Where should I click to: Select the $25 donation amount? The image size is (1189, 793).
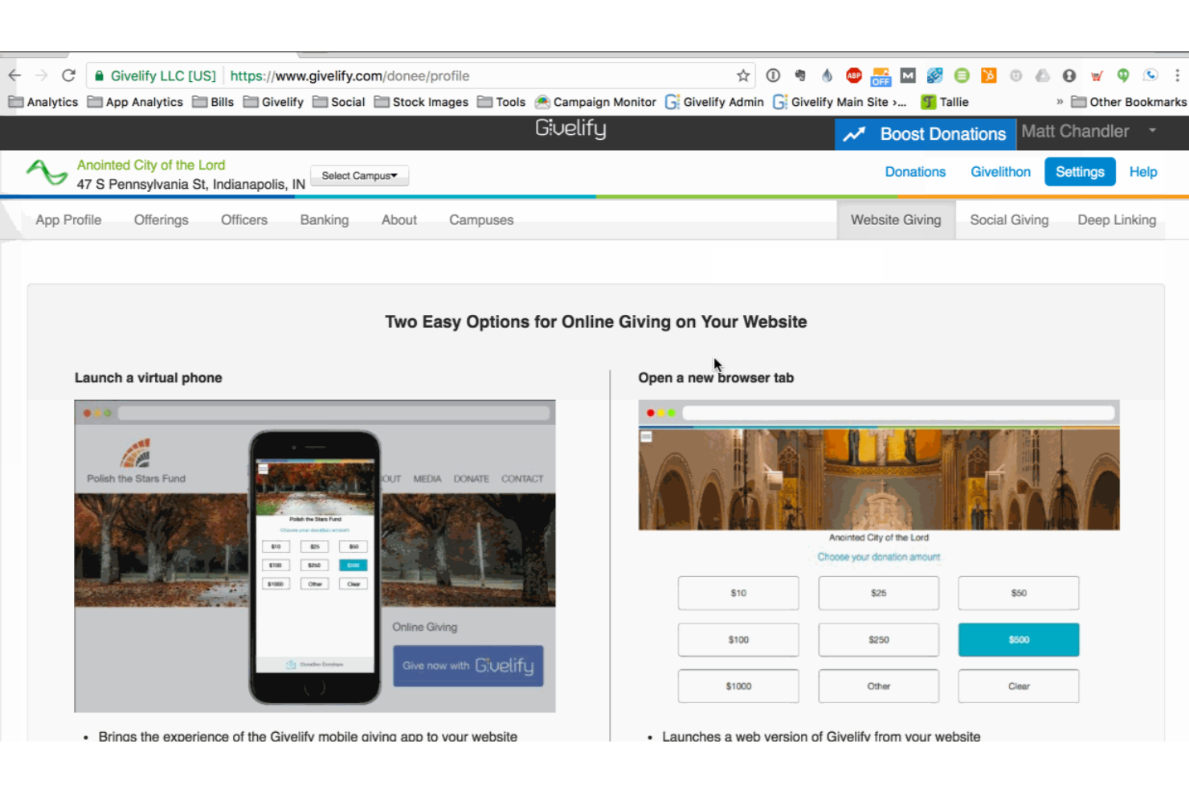[878, 593]
